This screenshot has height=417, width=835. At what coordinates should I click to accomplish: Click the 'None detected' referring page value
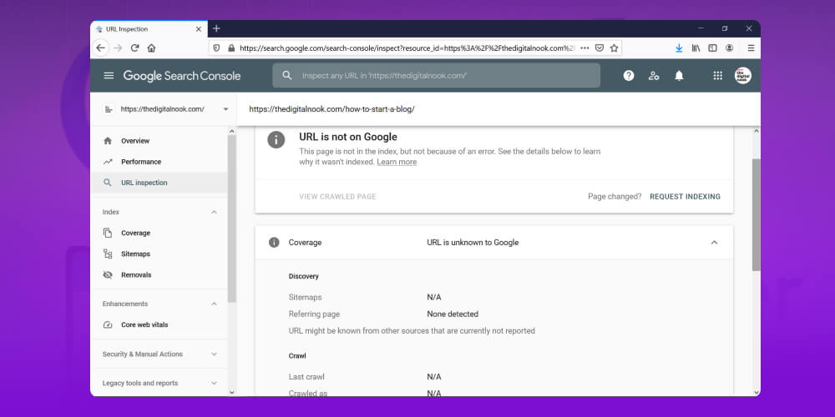453,314
